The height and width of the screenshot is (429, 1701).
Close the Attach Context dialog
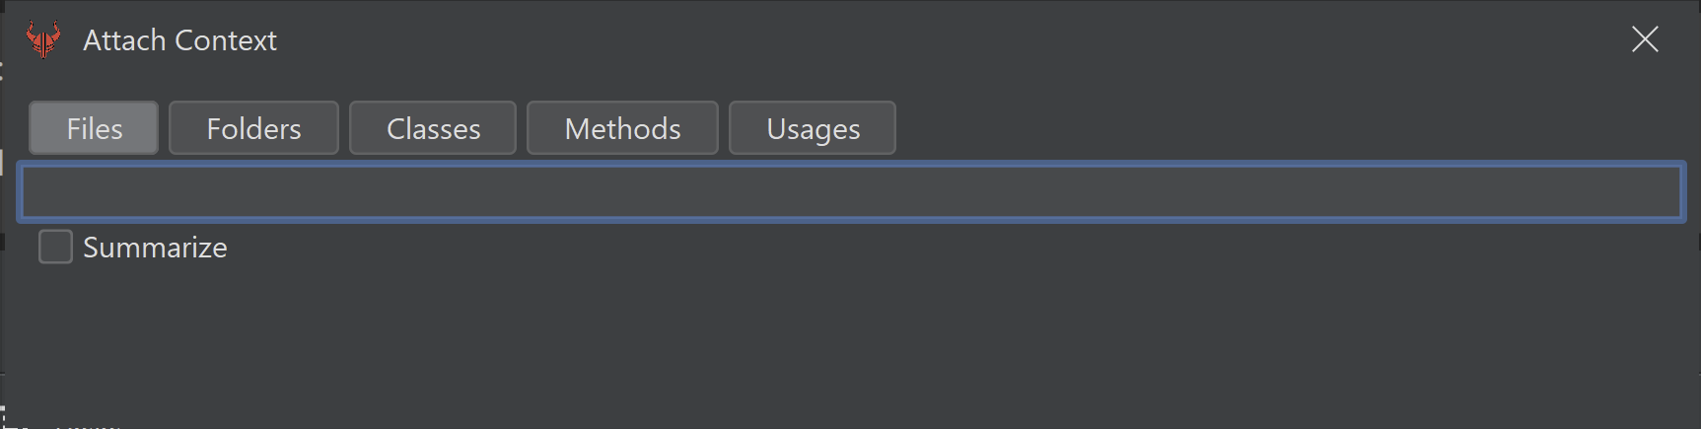click(x=1645, y=39)
